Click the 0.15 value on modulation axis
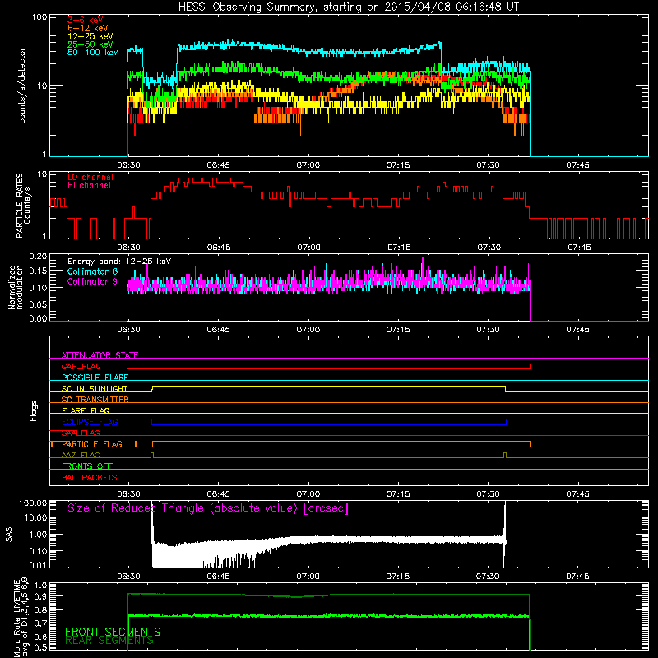658x658 pixels. click(x=38, y=271)
